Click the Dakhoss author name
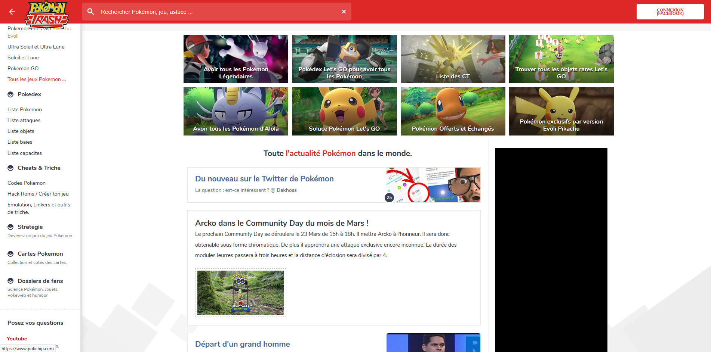This screenshot has height=352, width=711. click(287, 190)
